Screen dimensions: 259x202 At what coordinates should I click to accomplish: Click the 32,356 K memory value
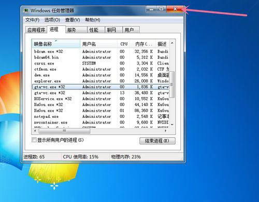click(x=143, y=51)
